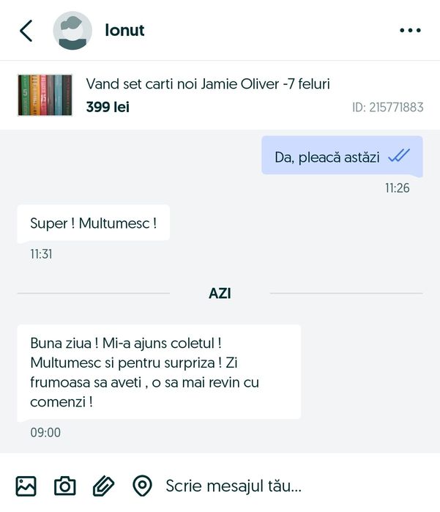Attach a file with the paperclip icon
The height and width of the screenshot is (512, 440).
point(103,486)
